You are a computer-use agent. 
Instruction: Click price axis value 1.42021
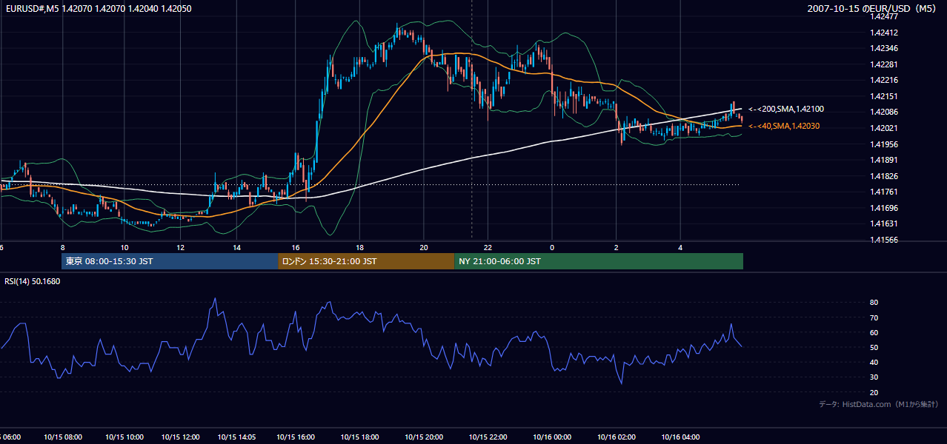885,128
